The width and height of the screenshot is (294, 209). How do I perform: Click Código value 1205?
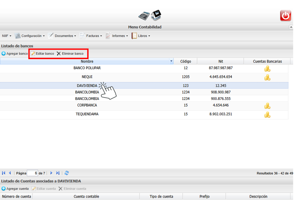tap(186, 77)
